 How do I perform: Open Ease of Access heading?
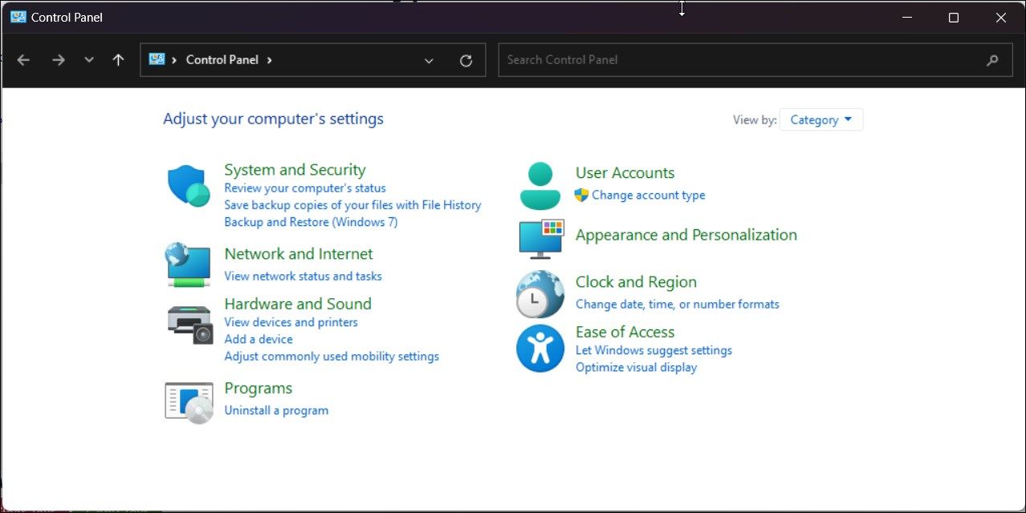[625, 331]
